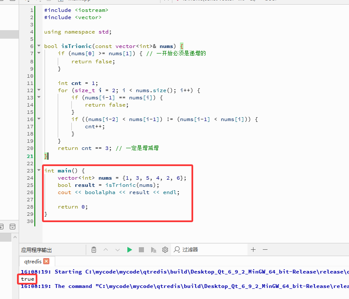349x299 pixels.
Task: Open output pane settings gear
Action: click(165, 250)
